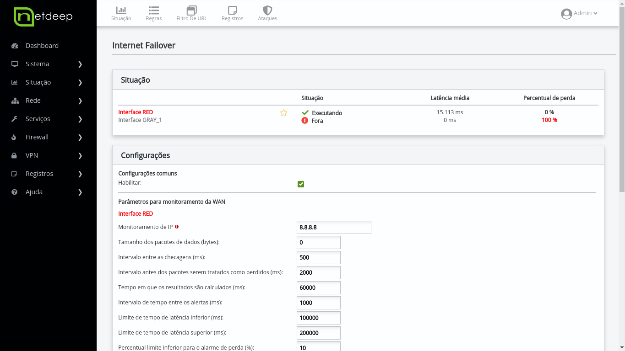
Task: Click the interval between checks field showing 500
Action: 318,257
